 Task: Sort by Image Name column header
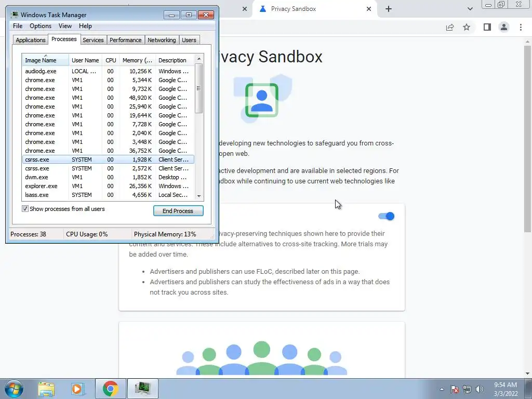pos(46,60)
